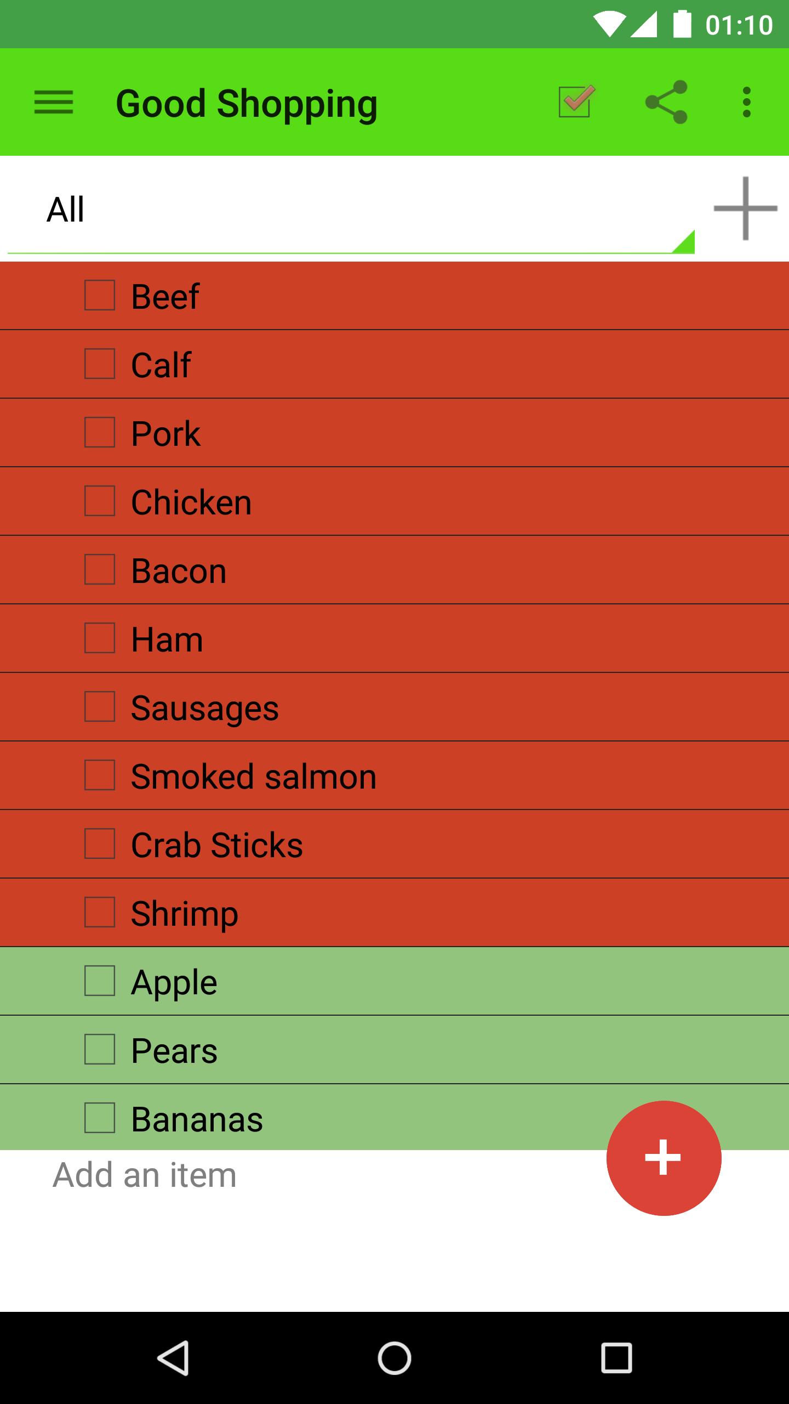Tap the gray plus category icon
The image size is (789, 1404).
tap(745, 208)
